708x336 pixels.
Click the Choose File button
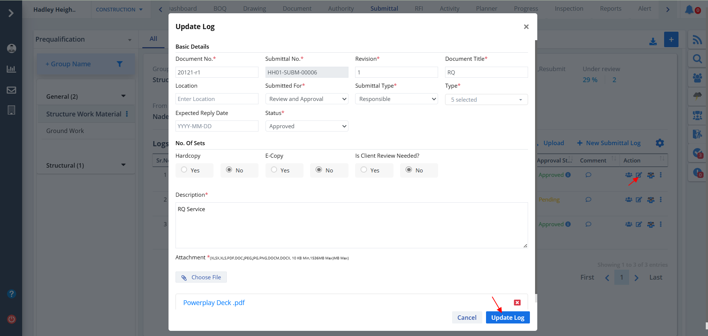(x=201, y=277)
